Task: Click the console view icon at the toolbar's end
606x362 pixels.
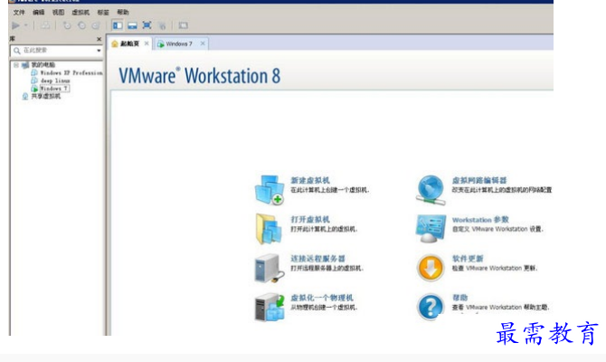Action: point(183,25)
